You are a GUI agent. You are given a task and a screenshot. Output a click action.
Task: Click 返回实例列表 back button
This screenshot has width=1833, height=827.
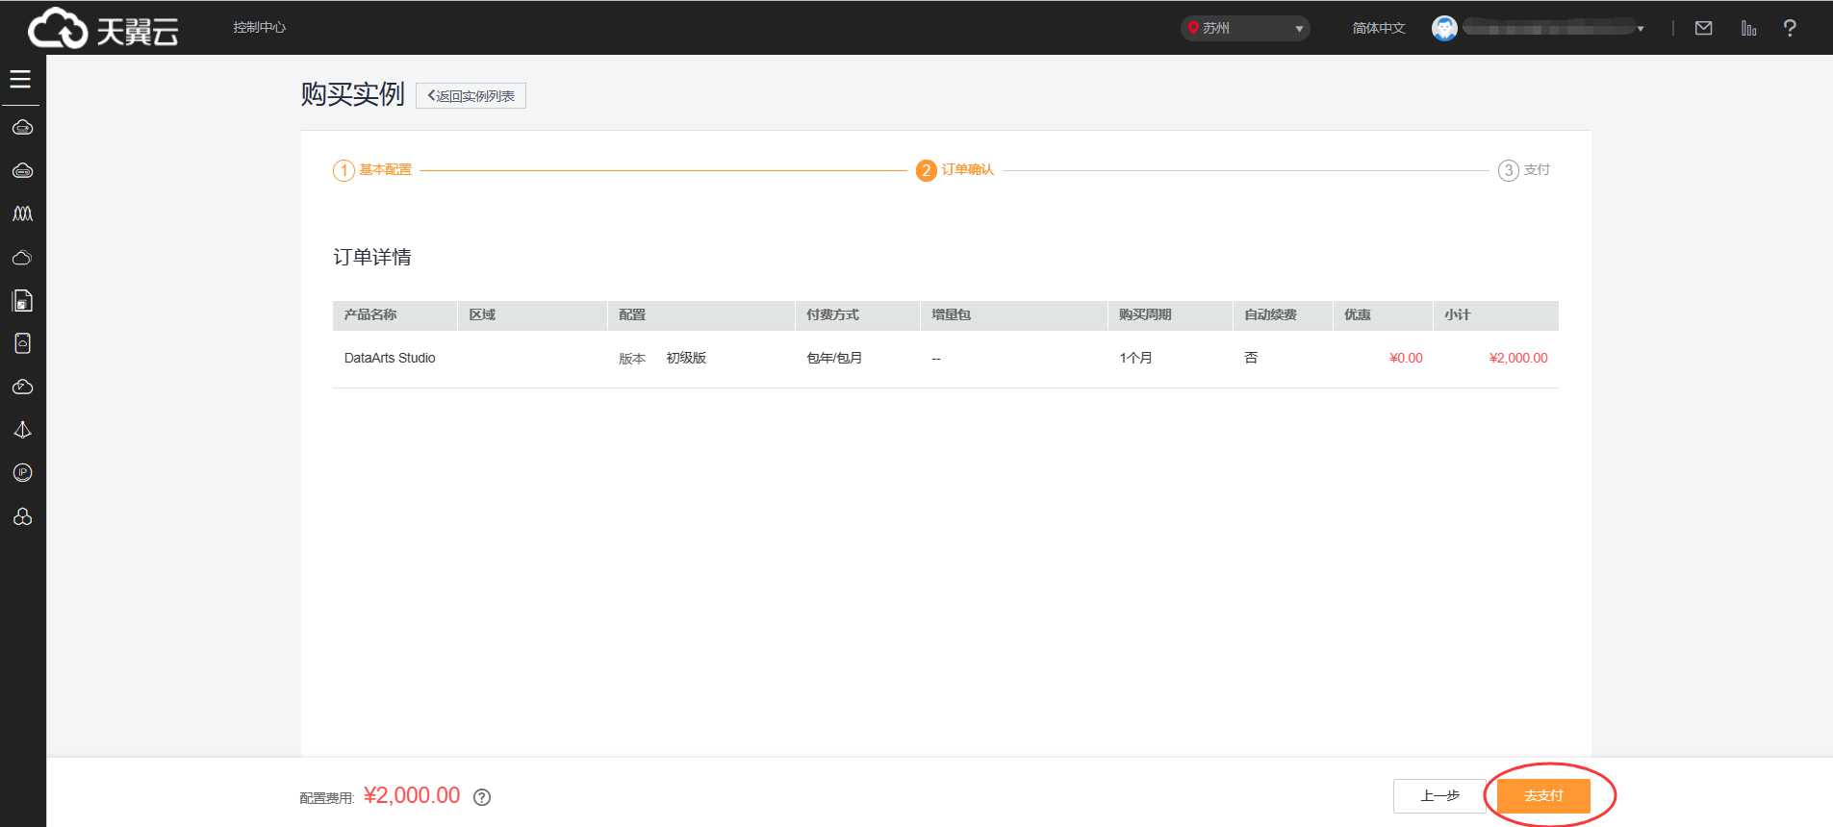(471, 96)
